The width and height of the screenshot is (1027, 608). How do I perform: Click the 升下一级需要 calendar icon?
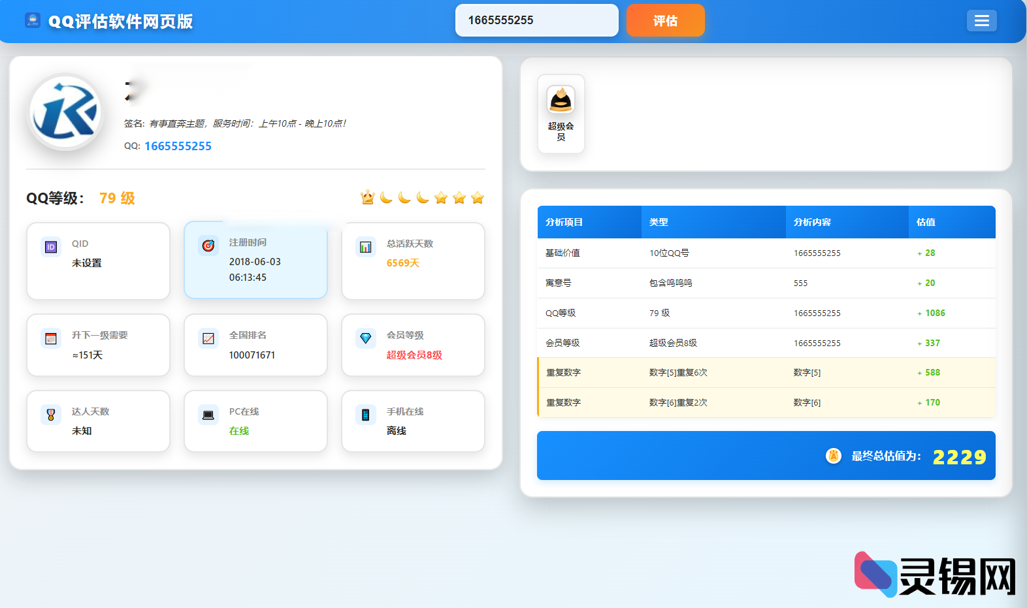(x=51, y=338)
